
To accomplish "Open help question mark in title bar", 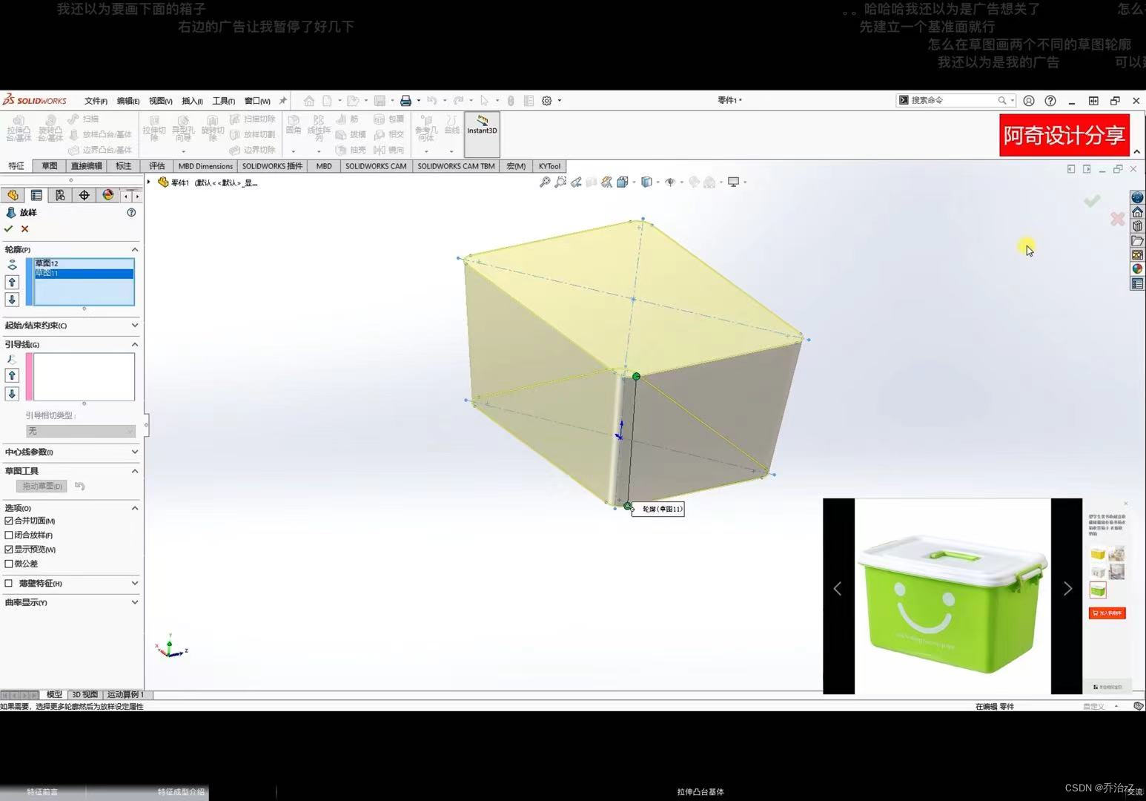I will coord(1050,101).
